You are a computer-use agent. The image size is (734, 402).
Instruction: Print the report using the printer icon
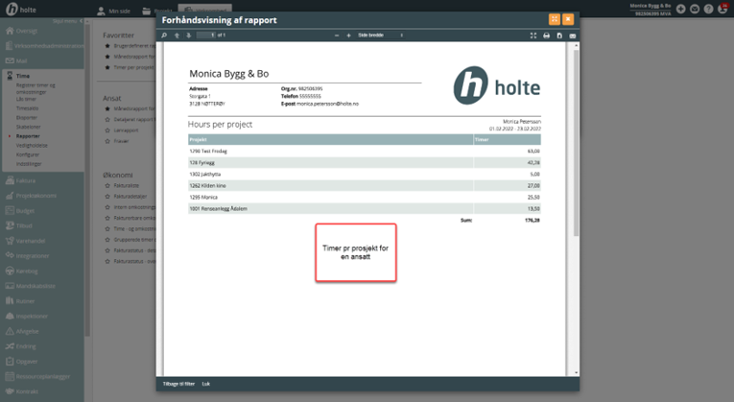(x=546, y=35)
